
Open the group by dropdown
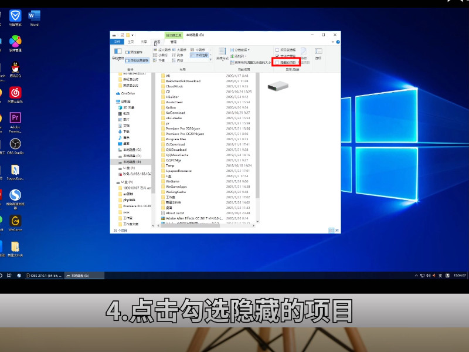click(x=240, y=50)
